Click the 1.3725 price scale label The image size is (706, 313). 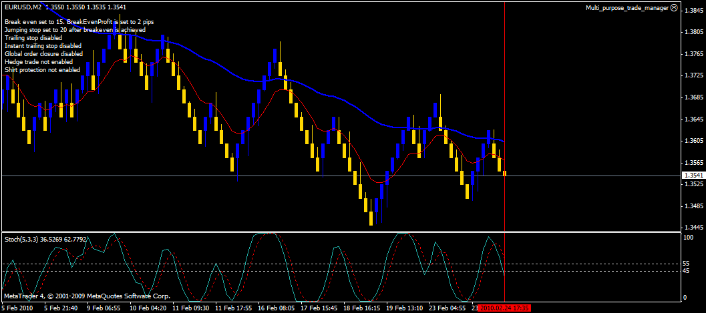pyautogui.click(x=693, y=75)
